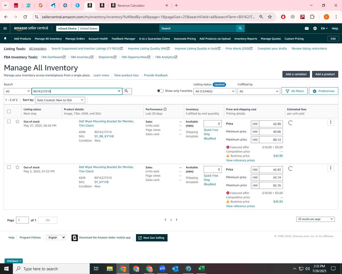Open Excel from taskbar
This screenshot has height=274, width=342.
click(x=201, y=269)
